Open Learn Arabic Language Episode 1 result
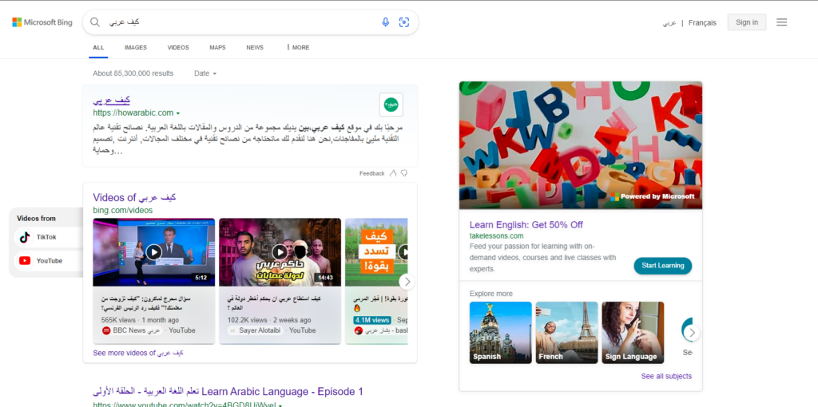Screen dimensions: 818x407 pos(228,391)
